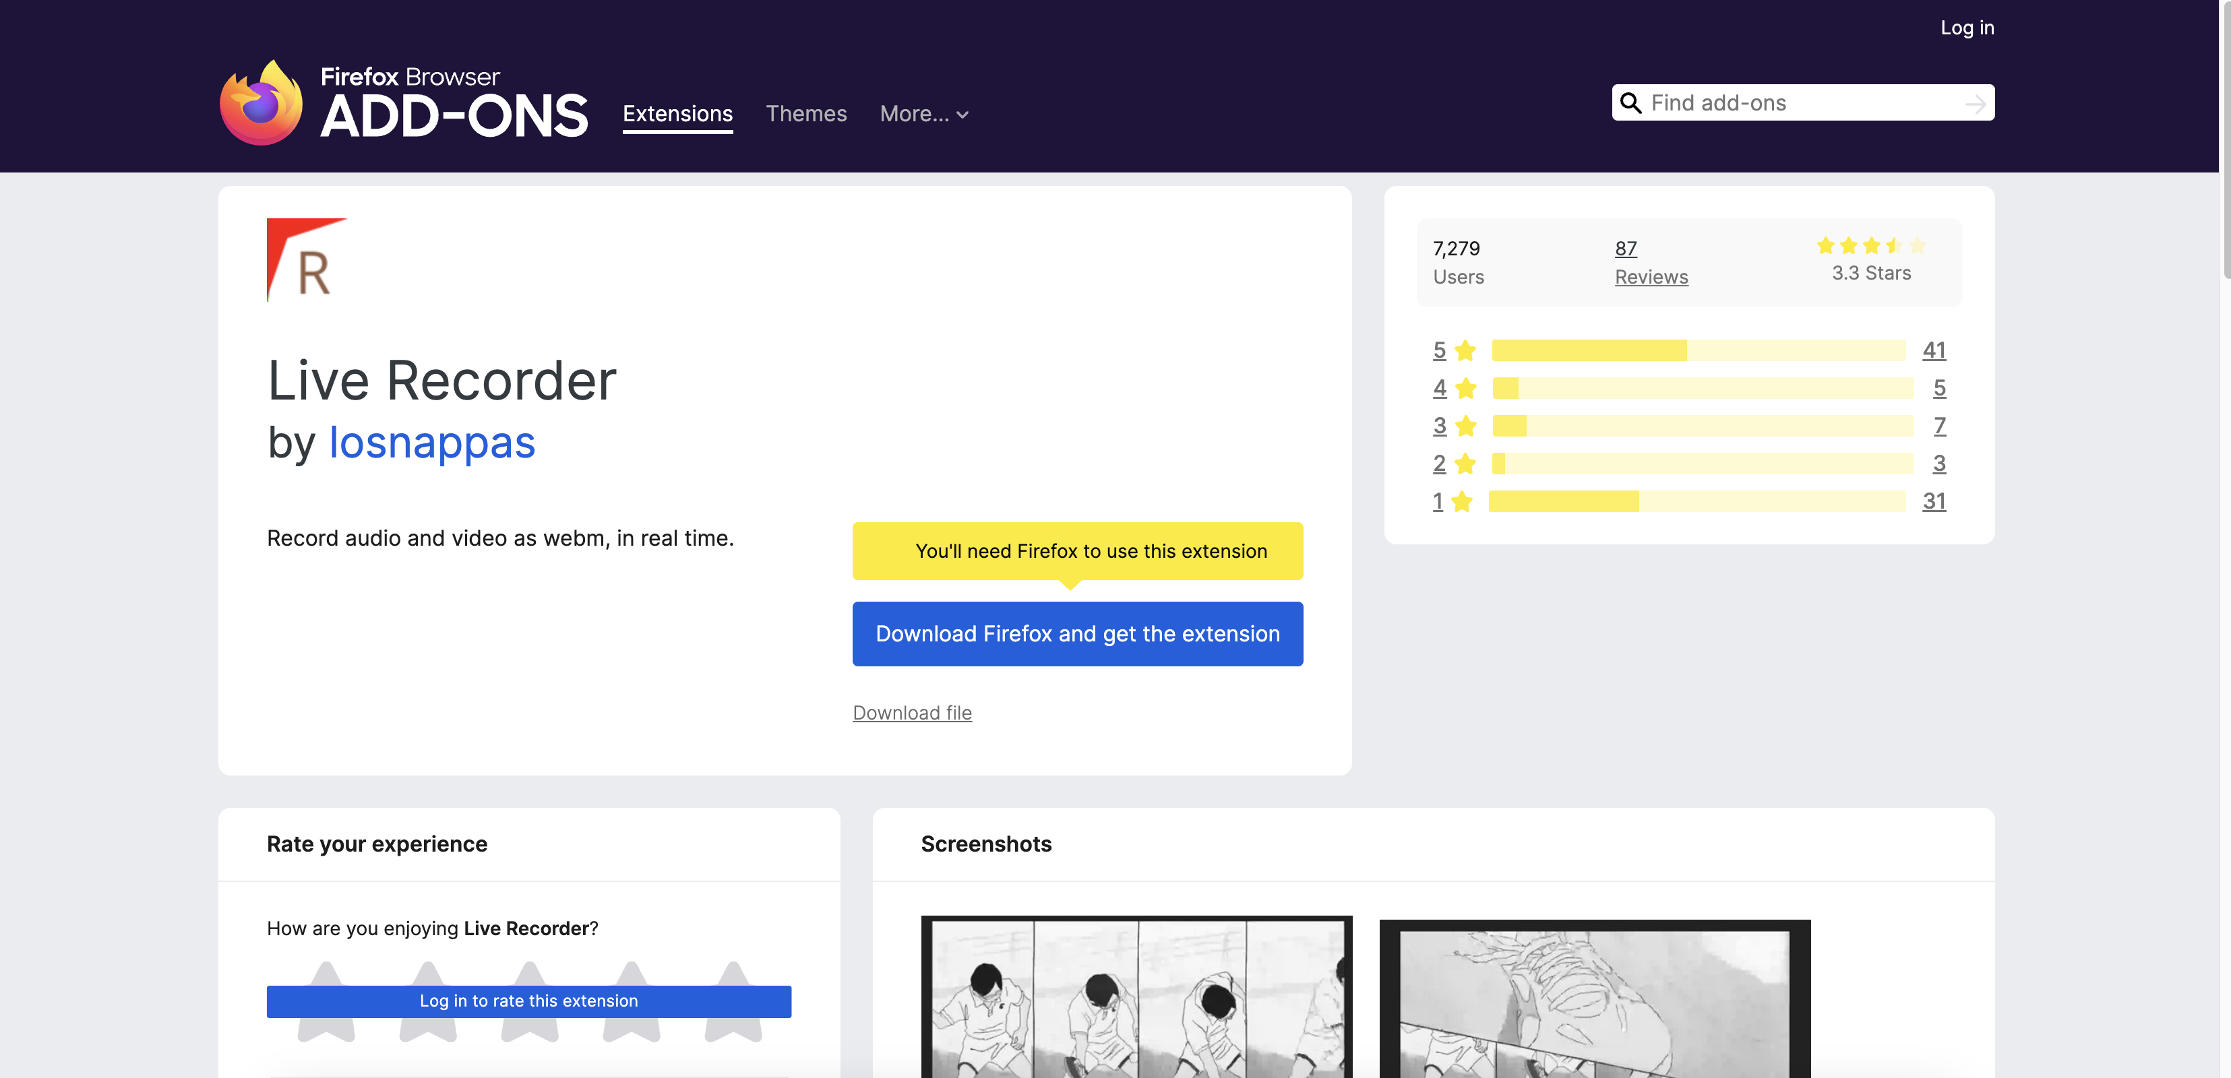Click the 2-star rating bar
2231x1078 pixels.
coord(1703,464)
